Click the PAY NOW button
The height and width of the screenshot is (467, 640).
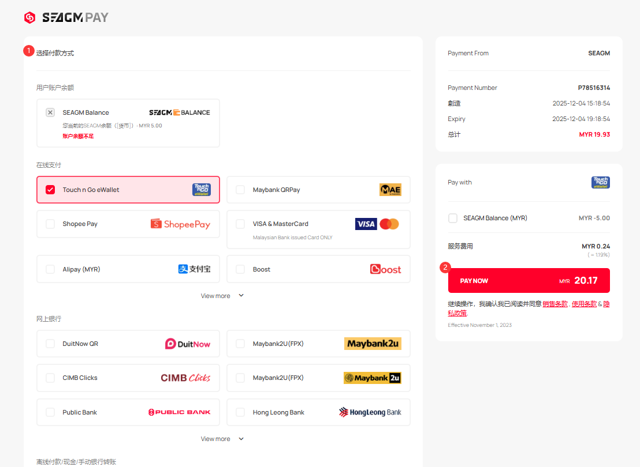point(529,281)
